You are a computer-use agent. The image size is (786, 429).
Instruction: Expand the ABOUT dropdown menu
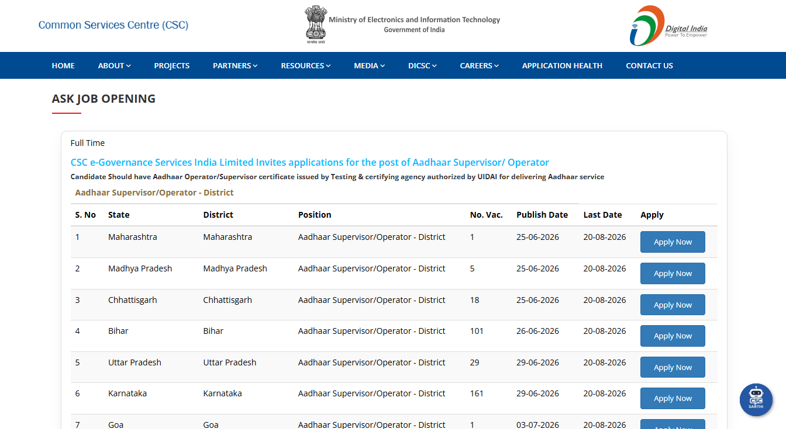click(114, 66)
